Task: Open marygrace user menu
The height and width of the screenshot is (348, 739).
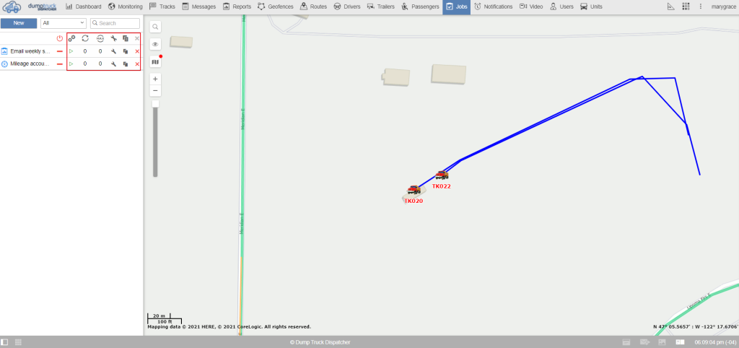Action: 724,6
